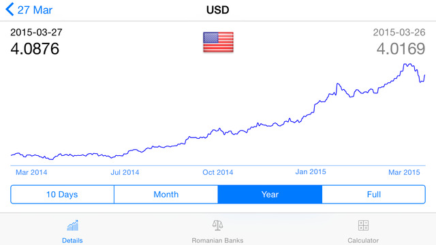Open Details via the chart icon
The height and width of the screenshot is (245, 436).
(73, 225)
